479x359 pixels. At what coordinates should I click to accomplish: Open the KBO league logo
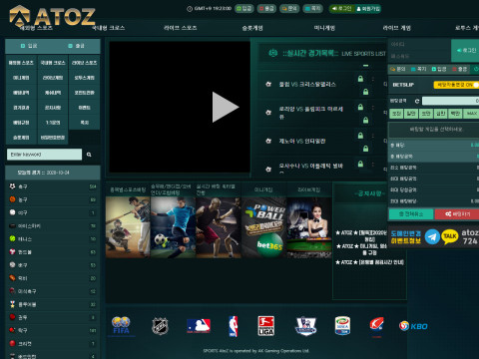click(413, 326)
